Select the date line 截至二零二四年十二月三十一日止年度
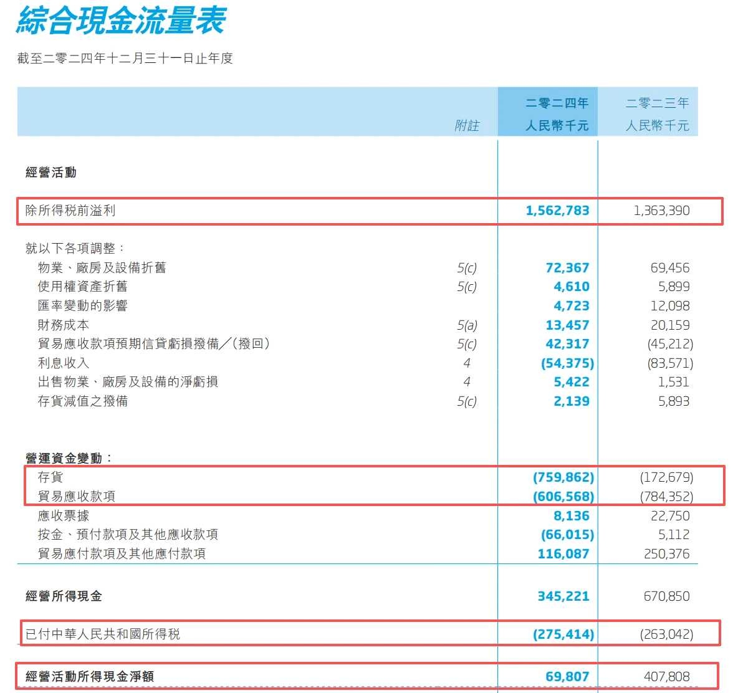738x693 pixels. pos(125,59)
